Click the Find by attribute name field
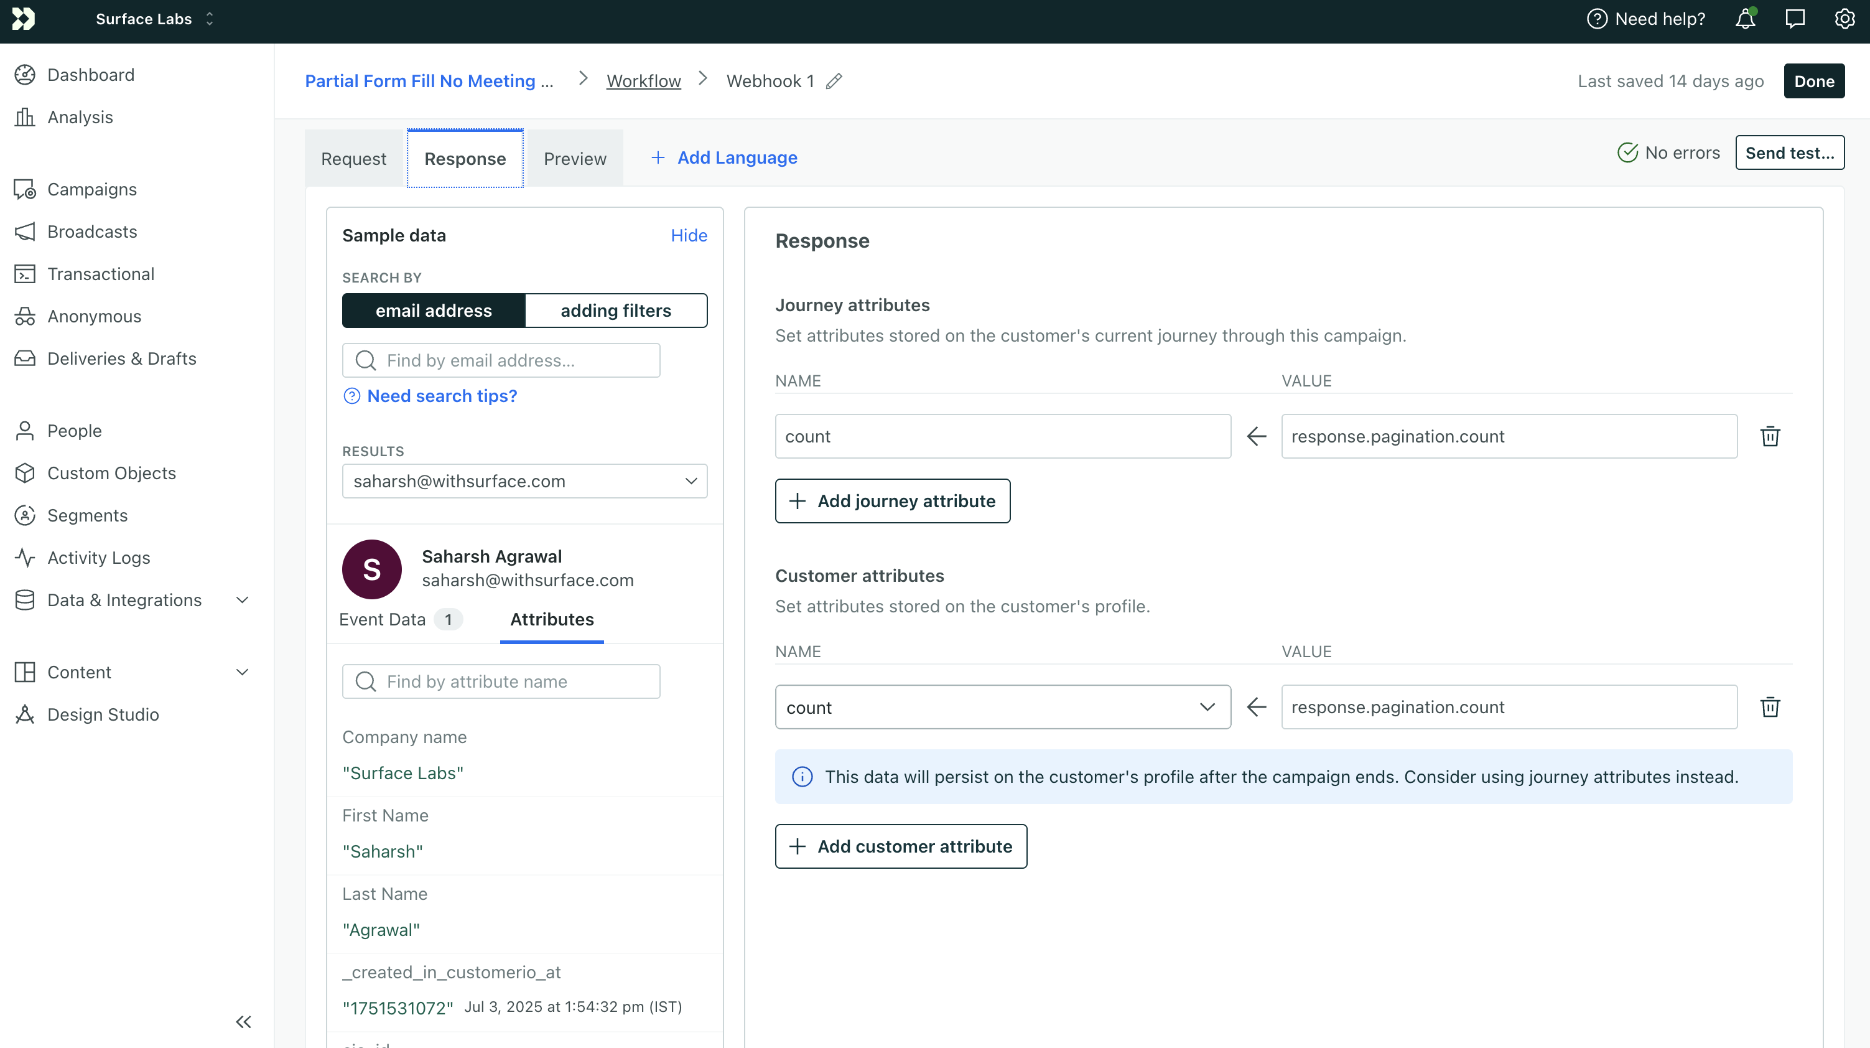This screenshot has width=1870, height=1048. [x=501, y=681]
